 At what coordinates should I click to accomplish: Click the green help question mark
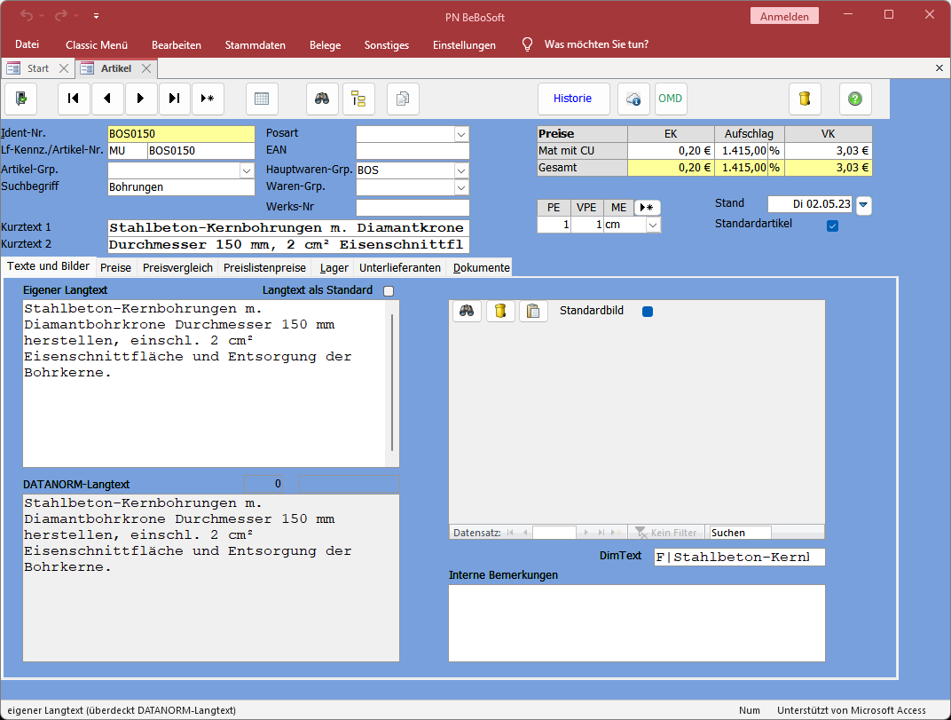[x=855, y=99]
